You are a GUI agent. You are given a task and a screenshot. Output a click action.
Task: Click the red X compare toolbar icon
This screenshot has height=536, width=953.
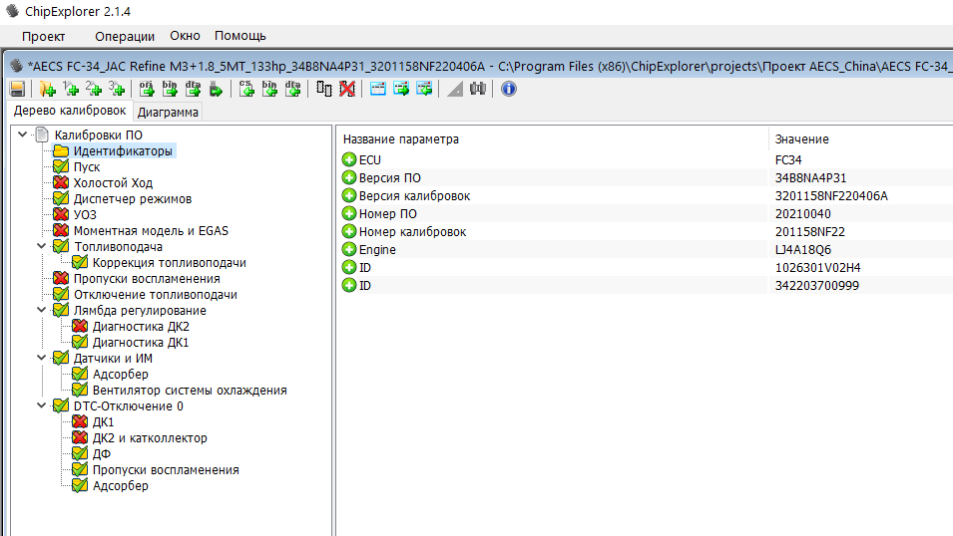346,89
